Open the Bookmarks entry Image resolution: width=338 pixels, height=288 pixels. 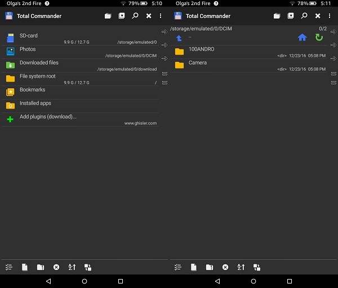coord(80,93)
